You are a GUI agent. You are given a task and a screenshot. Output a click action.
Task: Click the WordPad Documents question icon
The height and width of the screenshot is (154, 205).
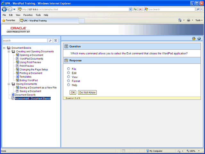click(17, 59)
